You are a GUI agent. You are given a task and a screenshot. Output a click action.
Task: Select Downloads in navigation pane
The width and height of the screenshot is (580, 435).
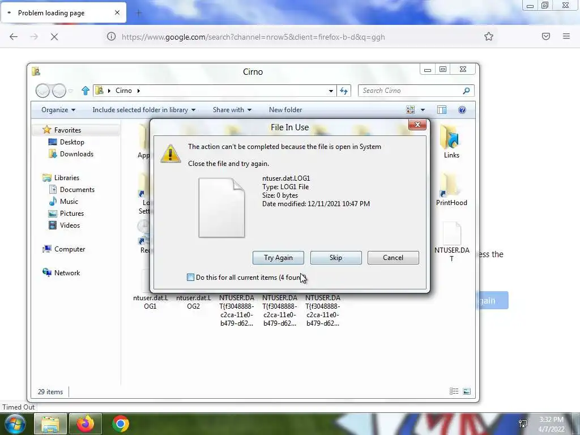pos(76,154)
